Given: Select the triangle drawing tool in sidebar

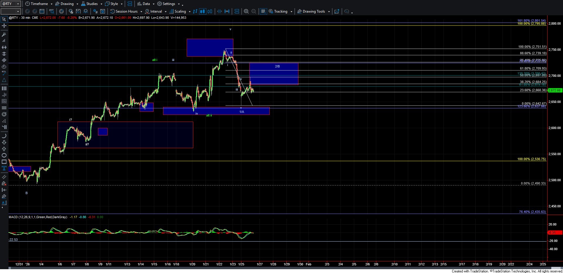Looking at the screenshot, I should point(4,80).
